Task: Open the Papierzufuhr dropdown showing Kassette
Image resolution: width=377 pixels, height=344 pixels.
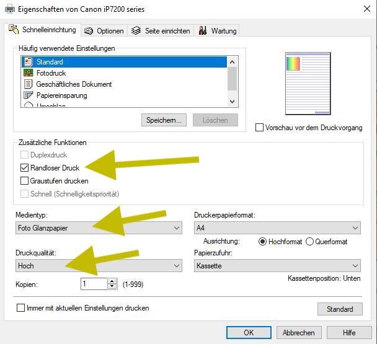Action: [x=277, y=266]
